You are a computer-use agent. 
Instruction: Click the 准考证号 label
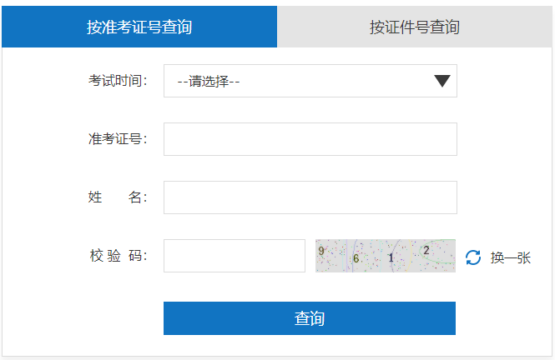[118, 139]
